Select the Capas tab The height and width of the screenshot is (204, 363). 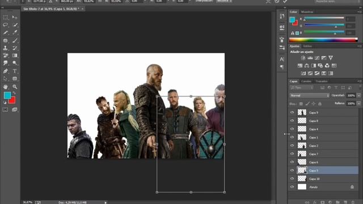pos(294,82)
